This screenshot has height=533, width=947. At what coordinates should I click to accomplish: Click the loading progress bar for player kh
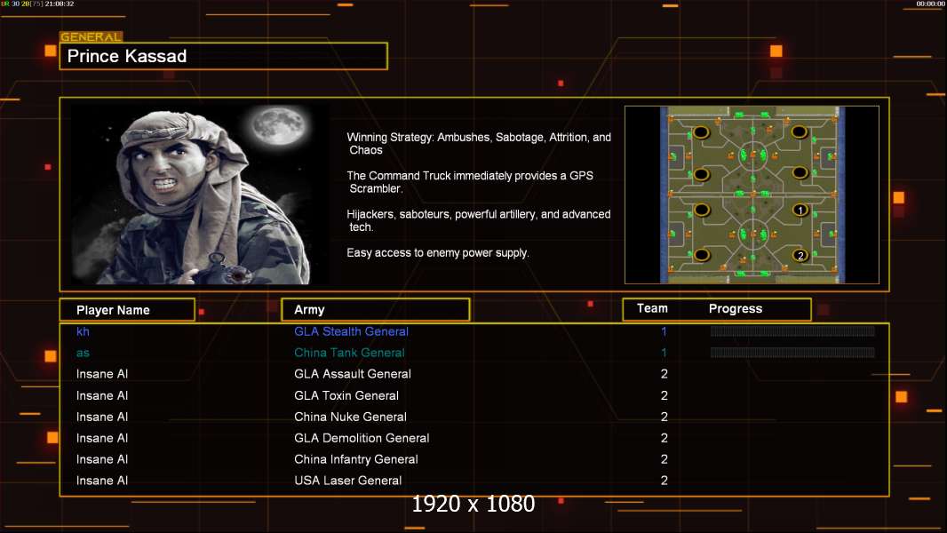tap(792, 330)
